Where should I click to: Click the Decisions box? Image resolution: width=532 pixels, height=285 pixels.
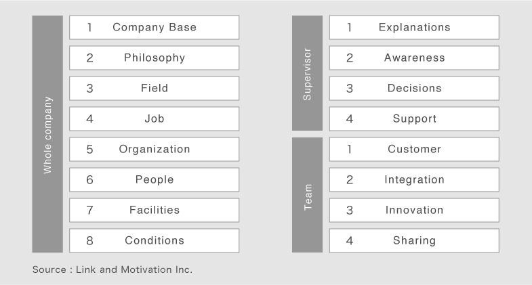pyautogui.click(x=414, y=89)
